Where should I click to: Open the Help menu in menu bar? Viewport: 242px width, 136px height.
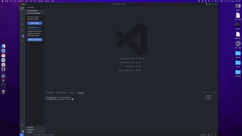(53, 1)
